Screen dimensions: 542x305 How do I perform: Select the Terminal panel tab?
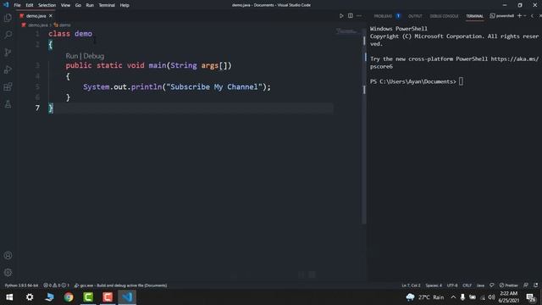click(x=474, y=16)
